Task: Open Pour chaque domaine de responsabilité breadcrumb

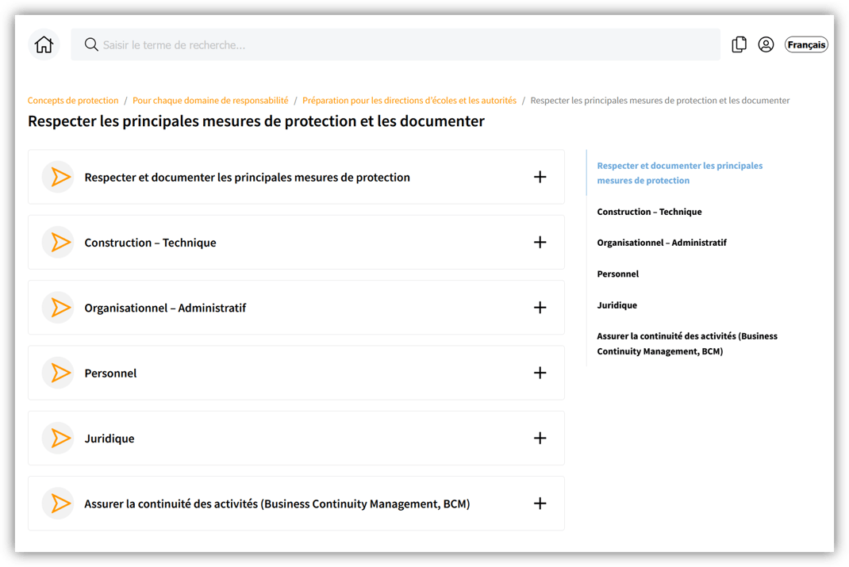Action: [x=210, y=101]
